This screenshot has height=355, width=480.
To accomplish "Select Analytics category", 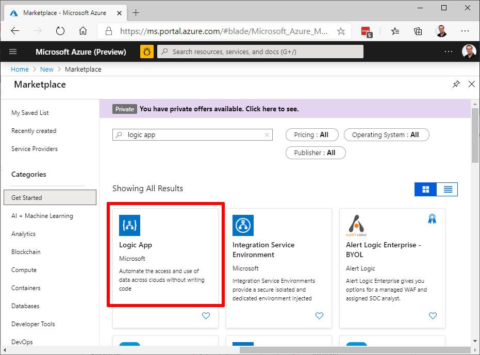I will coord(23,234).
